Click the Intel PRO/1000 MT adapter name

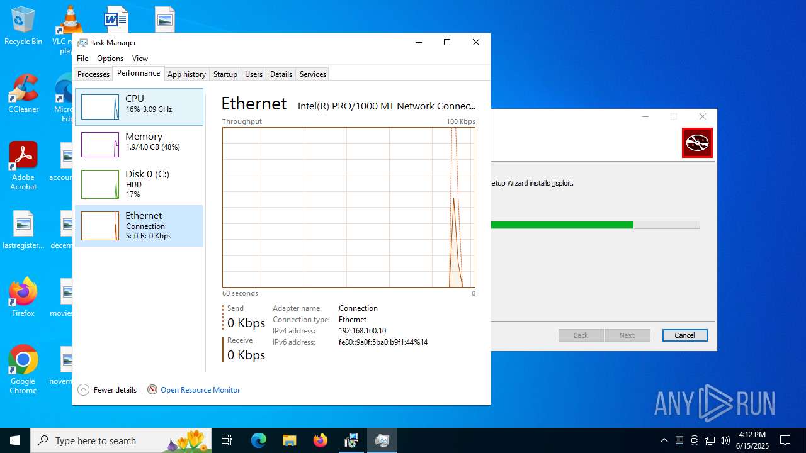[x=387, y=106]
